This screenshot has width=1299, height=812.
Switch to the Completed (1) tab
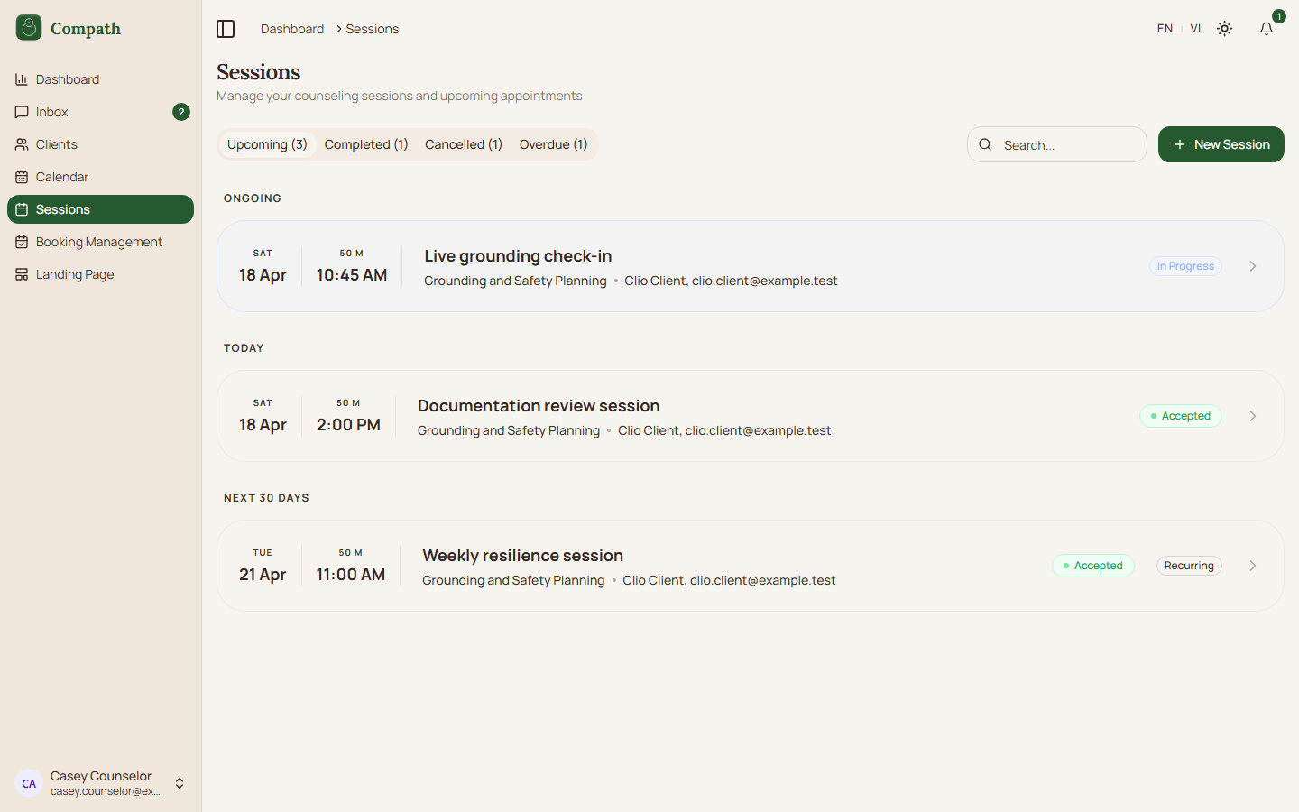[366, 144]
